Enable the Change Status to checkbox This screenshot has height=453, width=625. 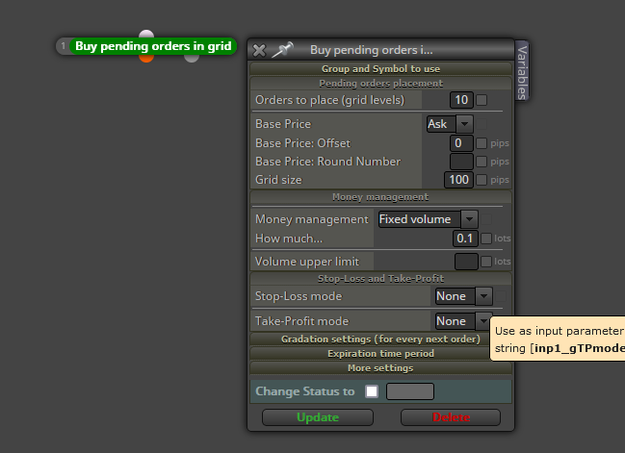click(372, 391)
